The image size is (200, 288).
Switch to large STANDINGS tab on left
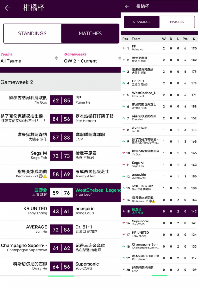(32, 33)
